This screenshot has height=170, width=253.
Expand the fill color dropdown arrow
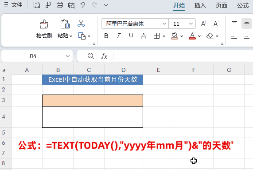[x=182, y=36]
